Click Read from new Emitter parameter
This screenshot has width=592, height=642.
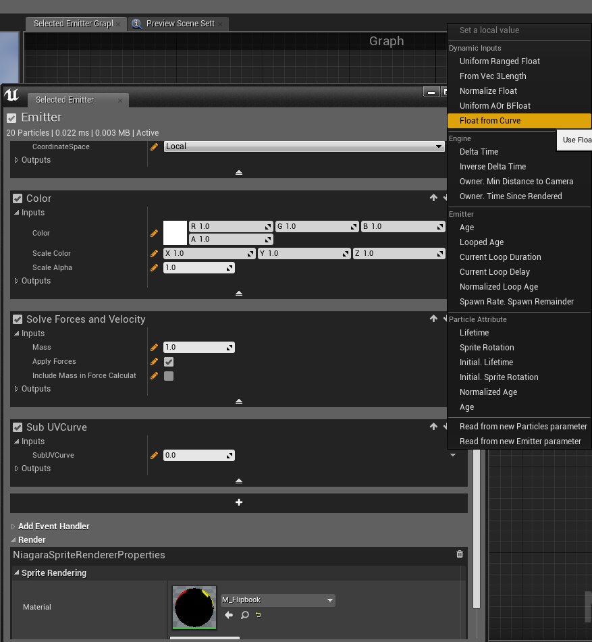[x=519, y=442]
